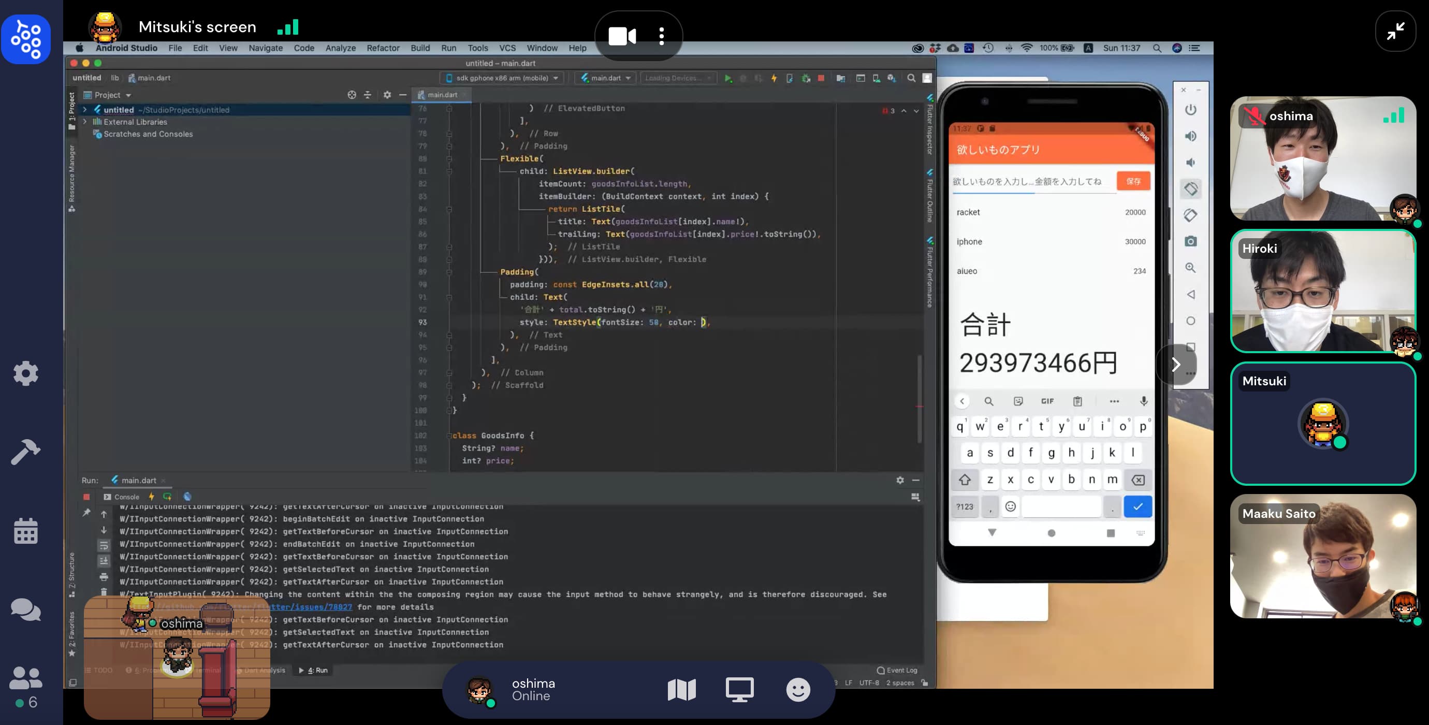1429x725 pixels.
Task: Click the emulator Back triangle button
Action: pos(1190,295)
